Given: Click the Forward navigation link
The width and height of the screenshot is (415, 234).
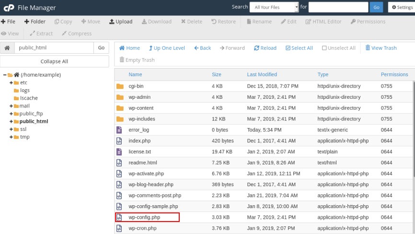Looking at the screenshot, I should point(232,48).
